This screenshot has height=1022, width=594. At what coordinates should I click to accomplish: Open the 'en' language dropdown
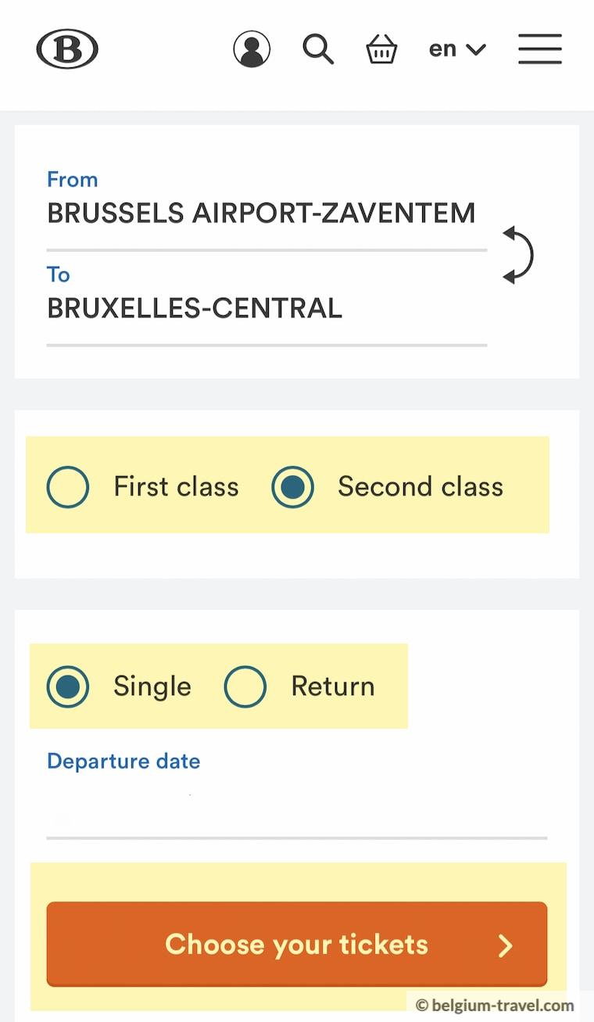click(x=457, y=48)
